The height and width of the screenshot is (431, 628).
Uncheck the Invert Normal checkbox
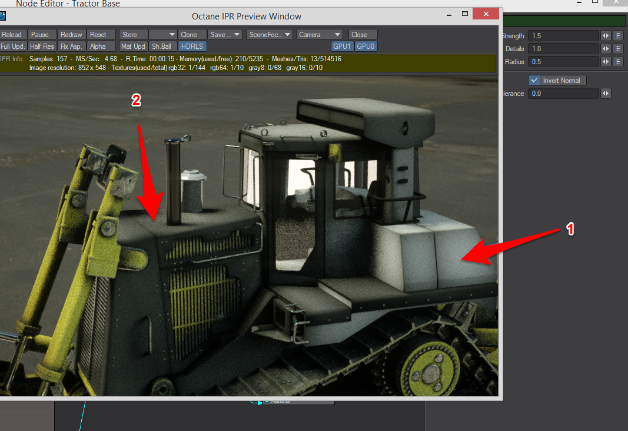534,81
